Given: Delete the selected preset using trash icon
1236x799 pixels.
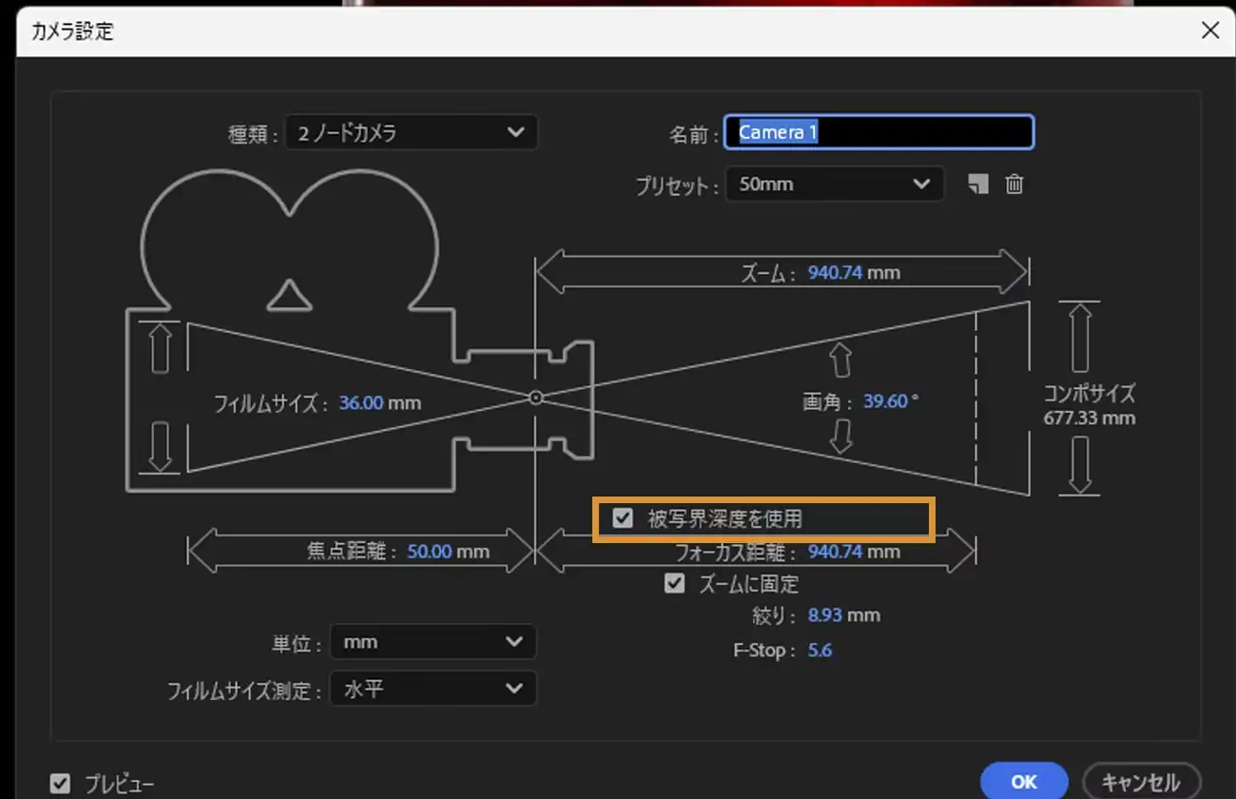Looking at the screenshot, I should 1014,185.
